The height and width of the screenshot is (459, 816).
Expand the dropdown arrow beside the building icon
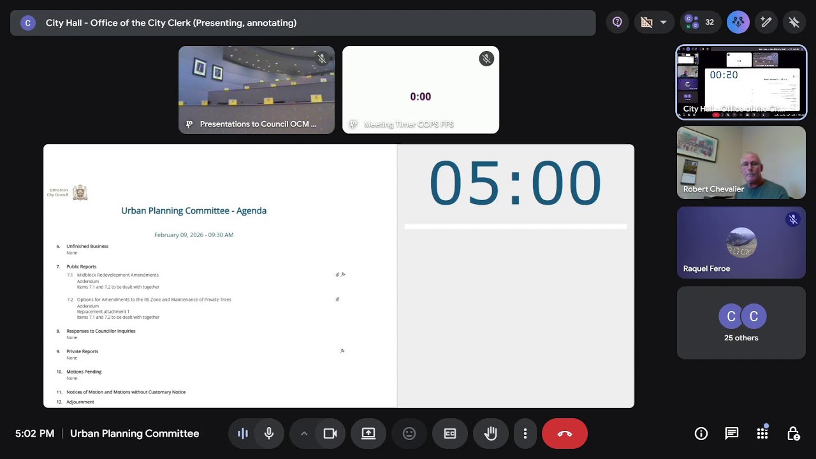(x=663, y=22)
